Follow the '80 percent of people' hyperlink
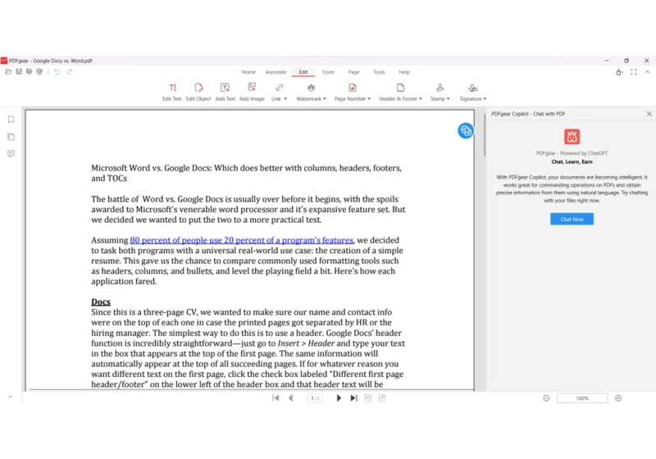This screenshot has height=459, width=656. click(241, 240)
